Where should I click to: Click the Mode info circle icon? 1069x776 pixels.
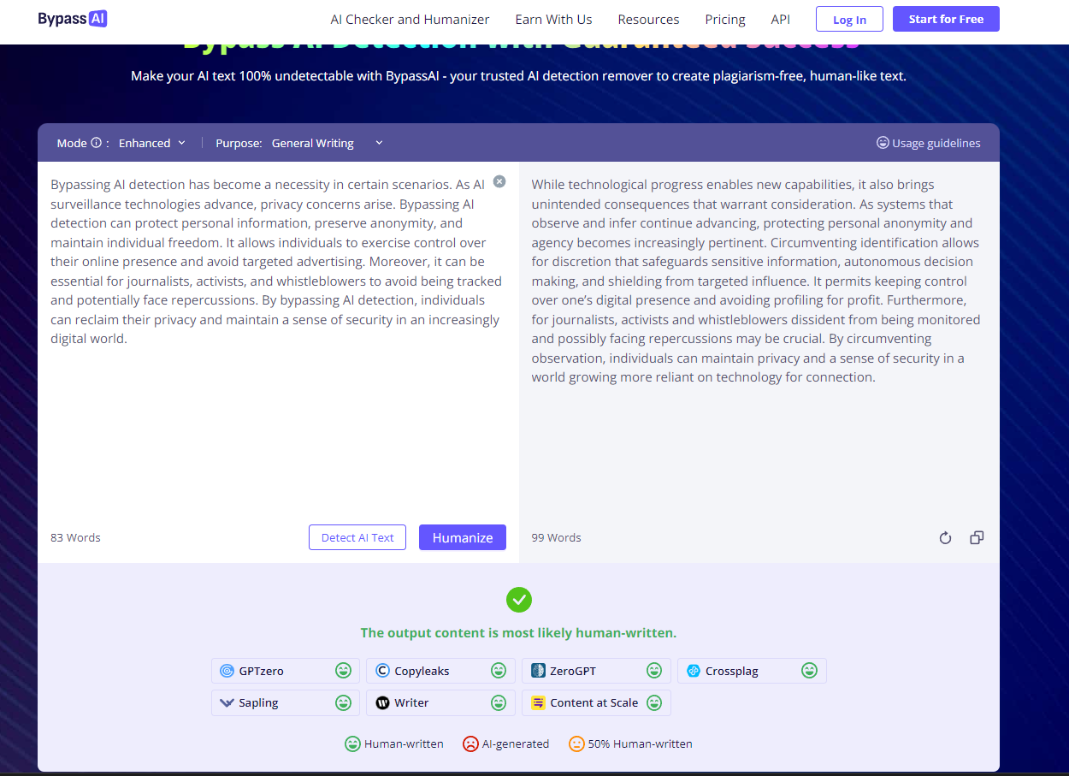click(x=96, y=143)
